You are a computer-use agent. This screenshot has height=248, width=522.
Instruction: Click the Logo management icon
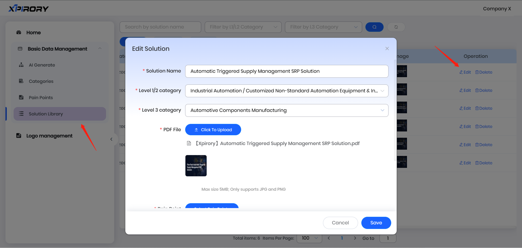[19, 136]
